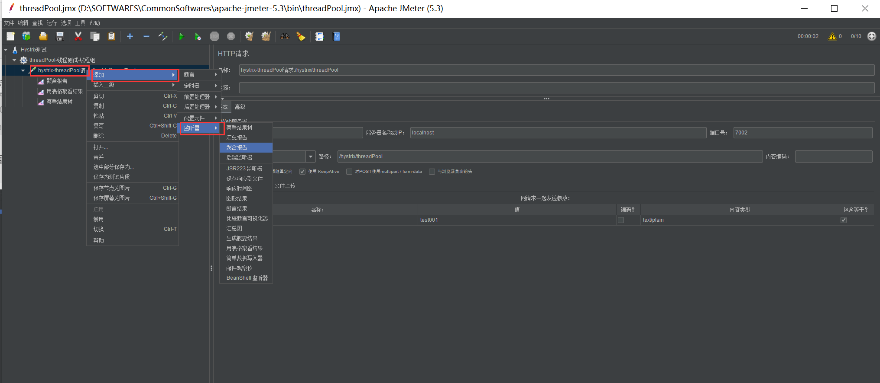Open help with question mark icon

336,36
